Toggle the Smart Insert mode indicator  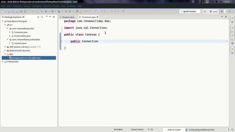[x=137, y=129]
